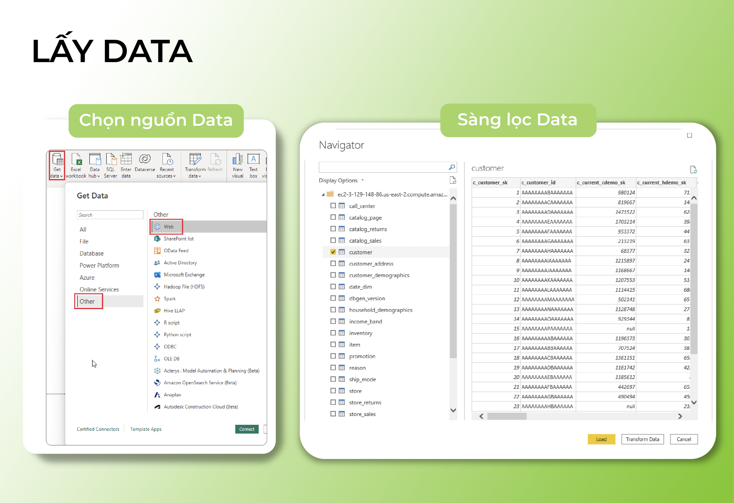Open the Recent sources button

(166, 165)
